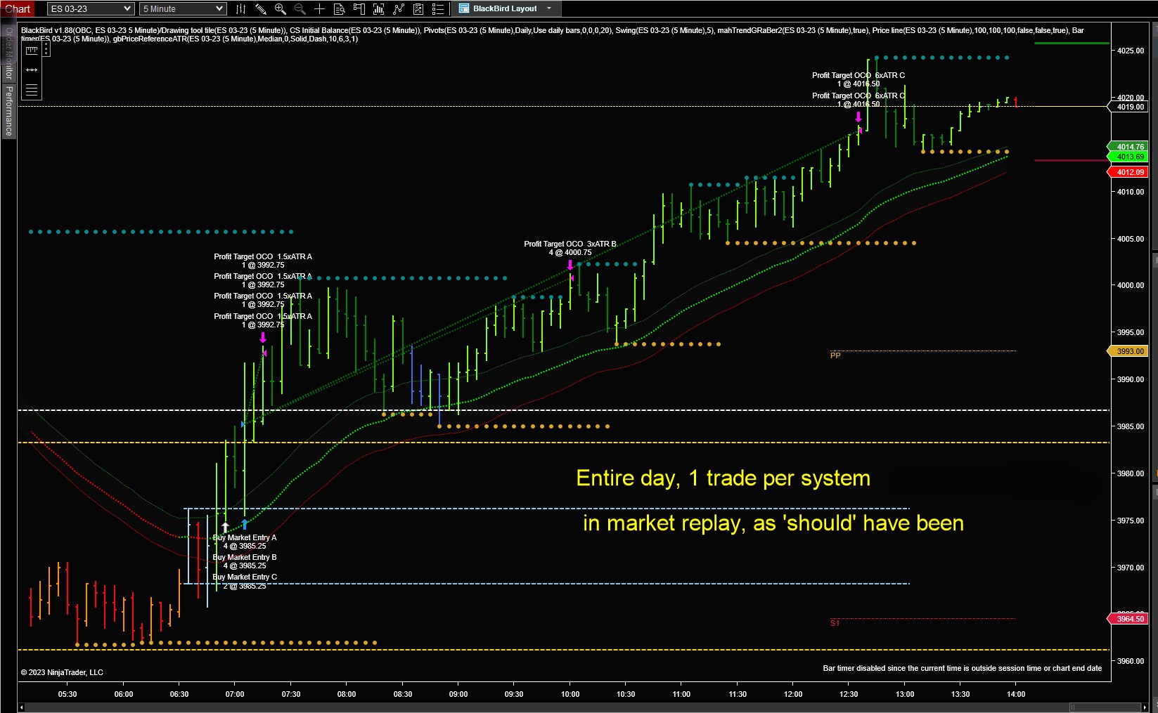1158x713 pixels.
Task: Open the 5 Minute interval selector
Action: click(x=183, y=8)
